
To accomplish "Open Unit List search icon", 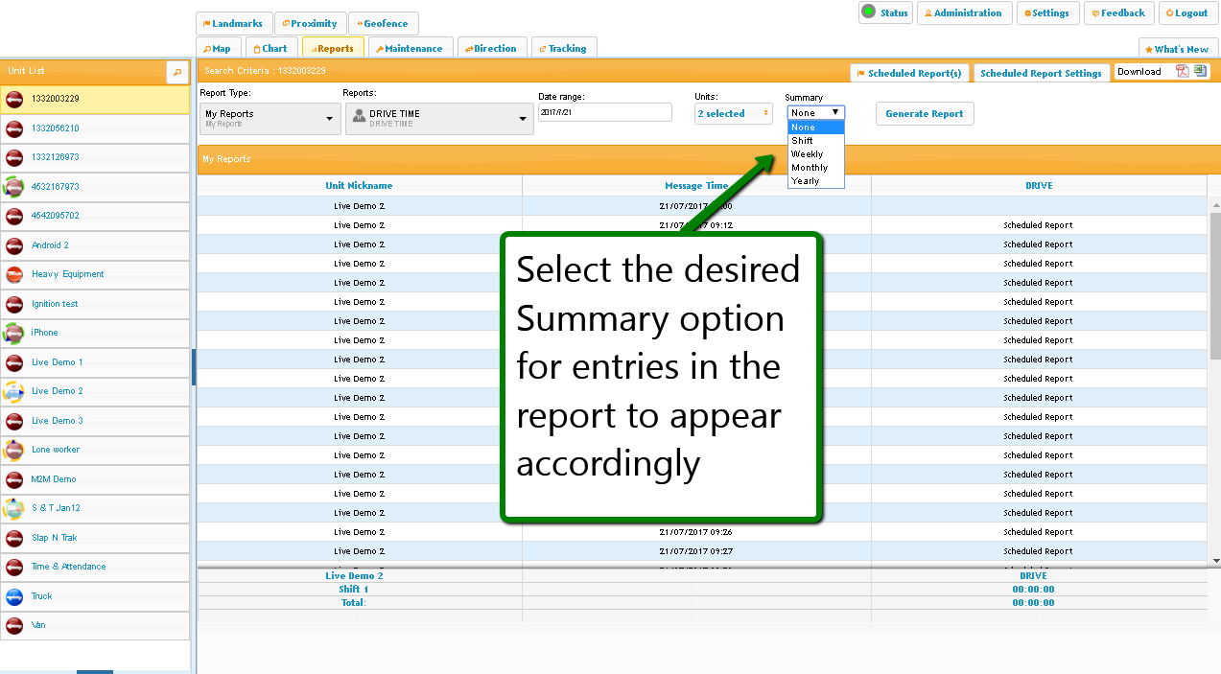I will pos(176,72).
